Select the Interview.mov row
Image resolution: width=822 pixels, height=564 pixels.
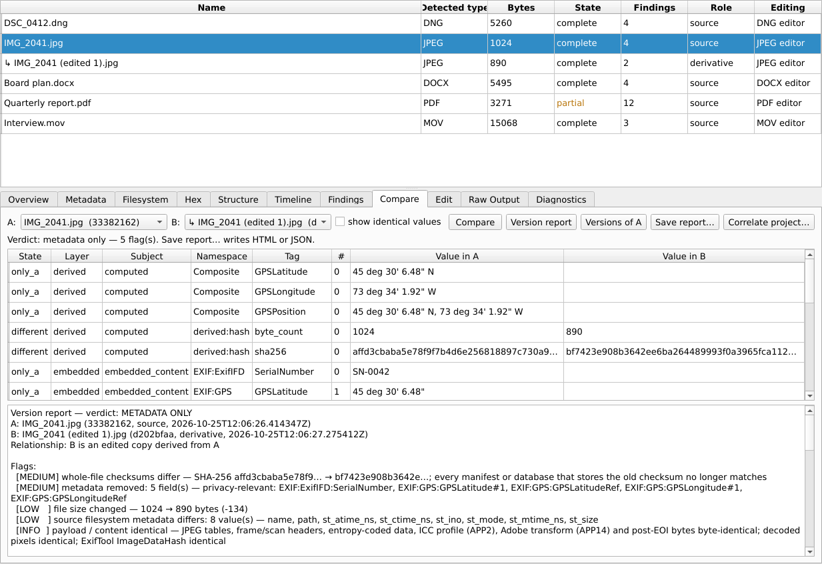point(411,123)
